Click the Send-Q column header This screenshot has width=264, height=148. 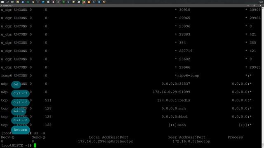tap(38, 137)
